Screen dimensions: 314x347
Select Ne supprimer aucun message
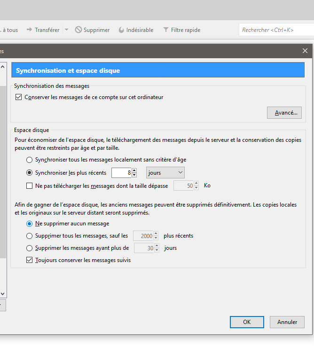point(29,224)
